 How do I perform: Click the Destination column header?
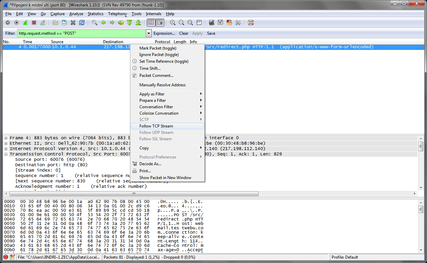coord(113,42)
